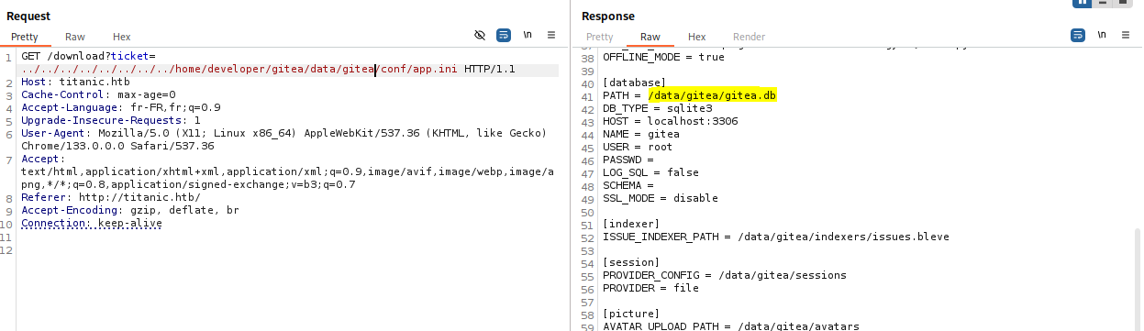This screenshot has height=331, width=1144.
Task: Click PROVIDER = file line
Action: pos(650,288)
